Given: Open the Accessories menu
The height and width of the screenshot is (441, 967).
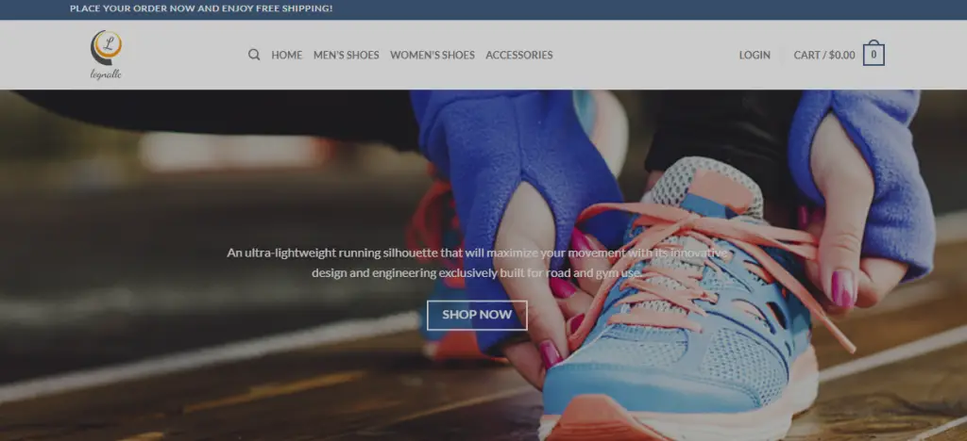Looking at the screenshot, I should [519, 55].
